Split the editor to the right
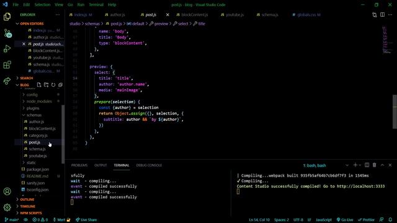The width and height of the screenshot is (397, 223). 382,15
